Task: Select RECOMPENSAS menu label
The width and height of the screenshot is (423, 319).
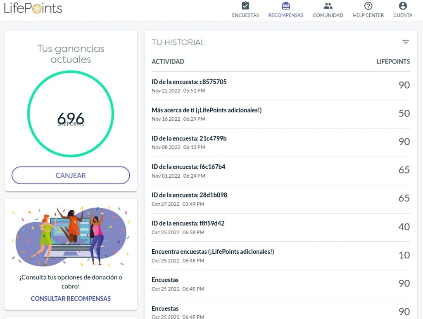Action: coord(286,15)
